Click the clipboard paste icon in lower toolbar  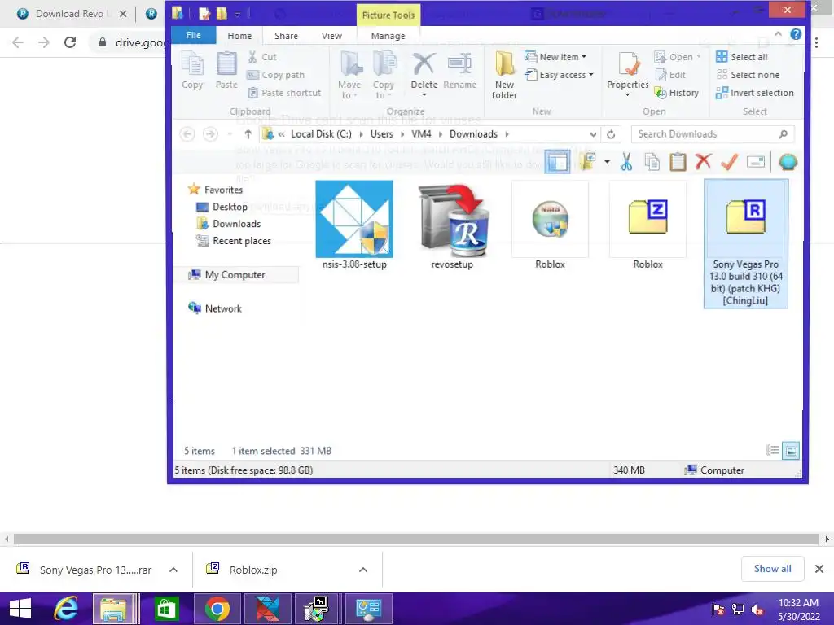coord(678,162)
